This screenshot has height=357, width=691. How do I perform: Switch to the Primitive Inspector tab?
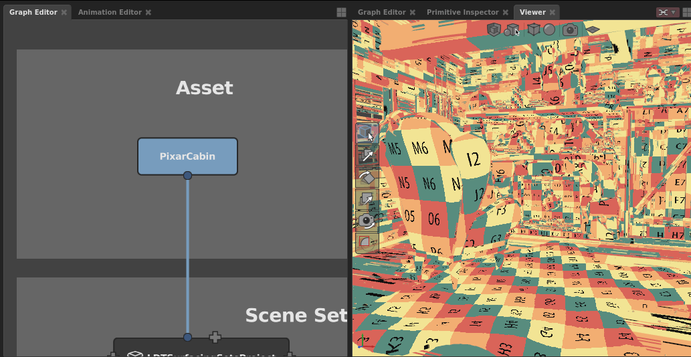[462, 12]
